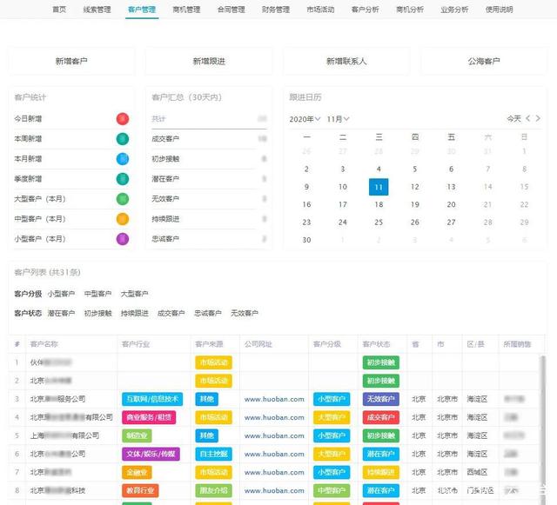Click the green badge beside 大型客户（本月）
Screen dimensions: 557x505
[123, 198]
